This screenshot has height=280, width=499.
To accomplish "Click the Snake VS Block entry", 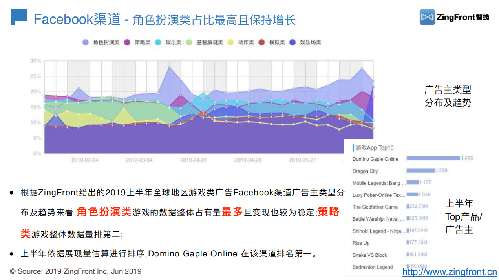I will click(x=369, y=255).
